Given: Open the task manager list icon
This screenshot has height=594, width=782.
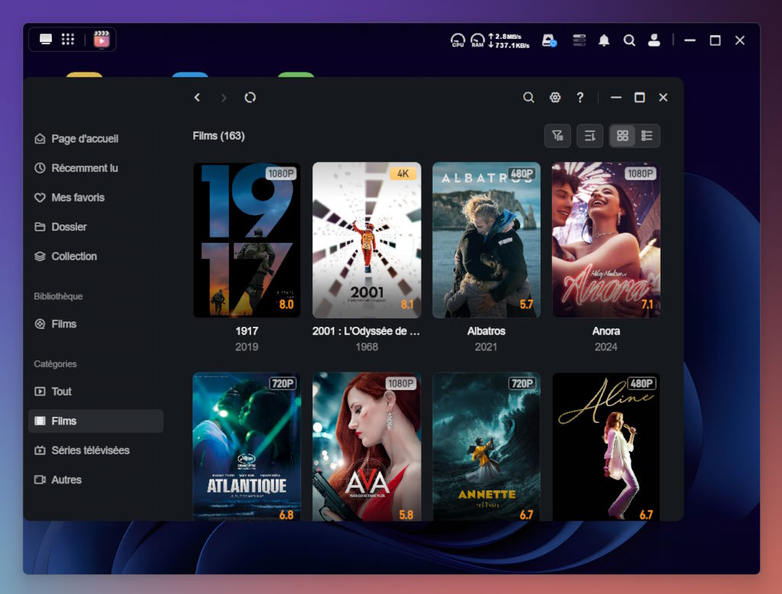Looking at the screenshot, I should tap(579, 40).
